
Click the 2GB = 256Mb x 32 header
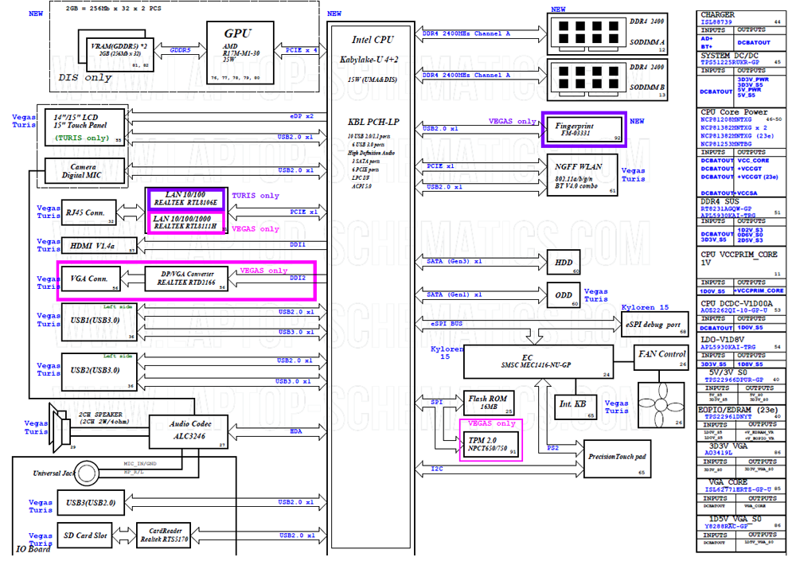[113, 9]
